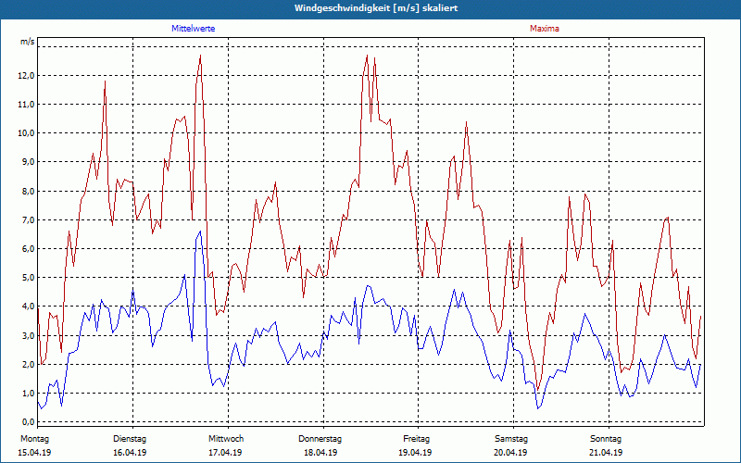This screenshot has height=463, width=741.
Task: Click the 21.04.19 date label
Action: pyautogui.click(x=606, y=453)
